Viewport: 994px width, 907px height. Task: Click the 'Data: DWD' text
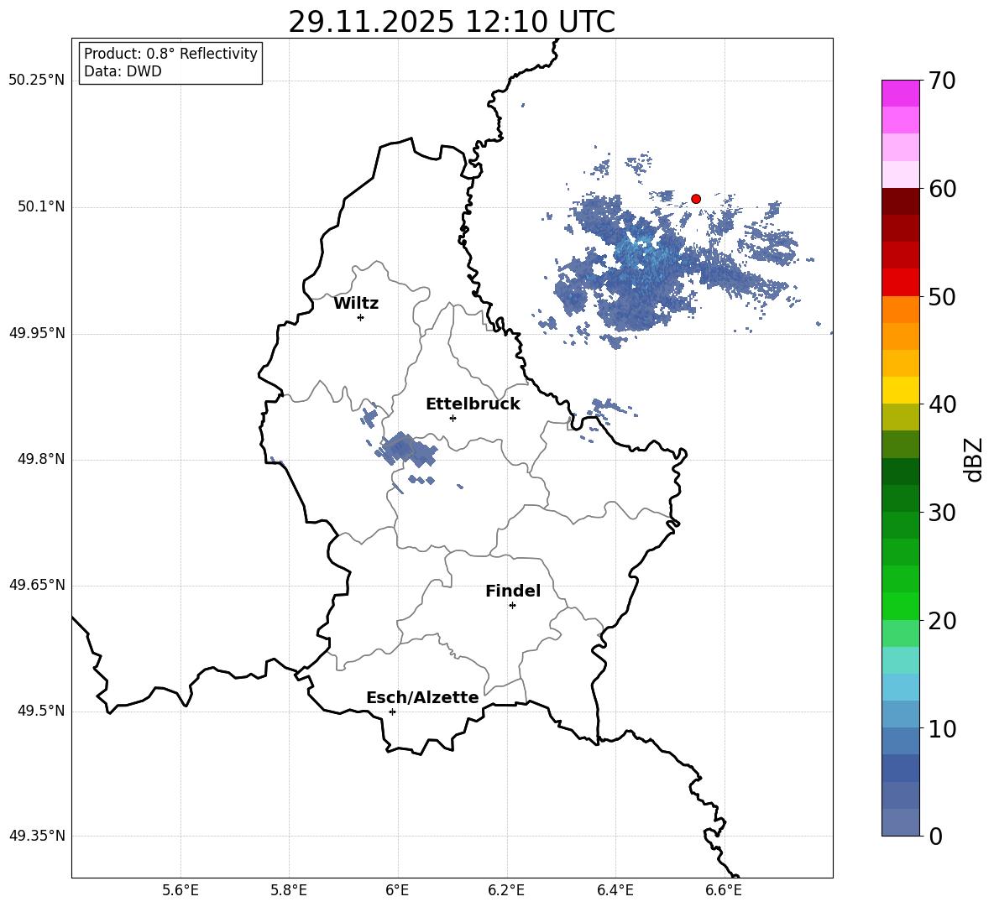(123, 71)
